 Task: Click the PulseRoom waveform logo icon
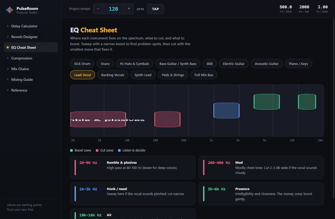point(10,10)
